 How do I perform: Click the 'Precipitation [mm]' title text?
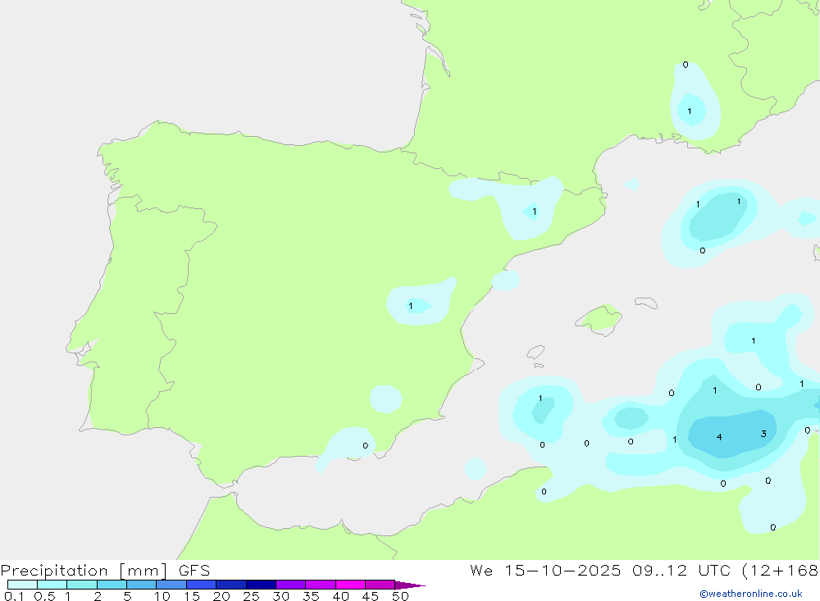pos(84,570)
